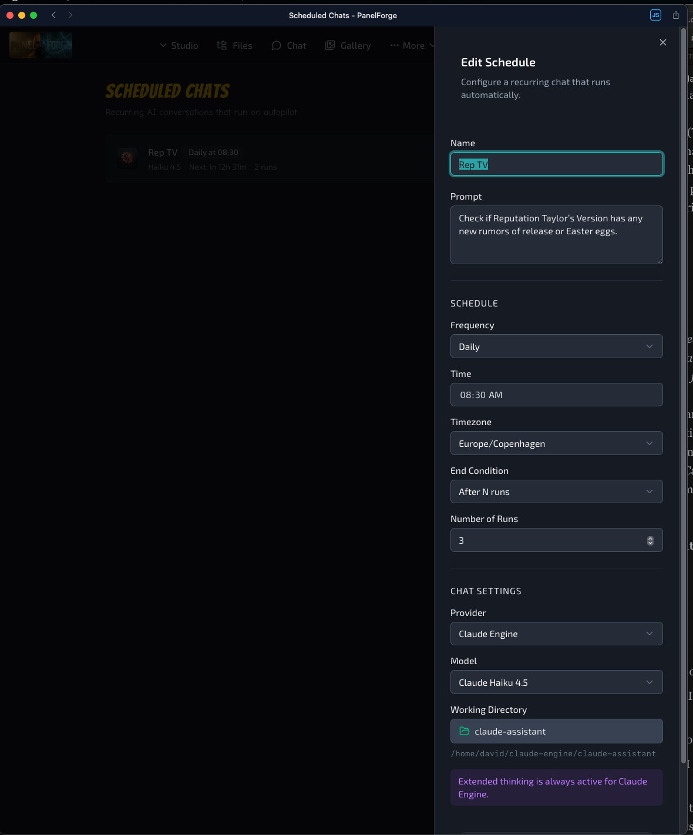
Task: Click the Rep TV schedule avatar icon
Action: click(127, 157)
